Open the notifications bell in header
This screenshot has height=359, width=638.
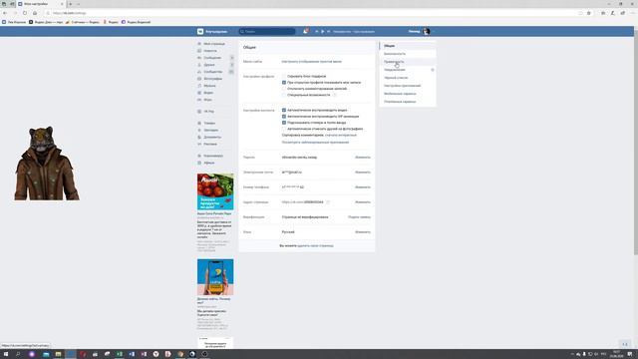click(x=305, y=31)
